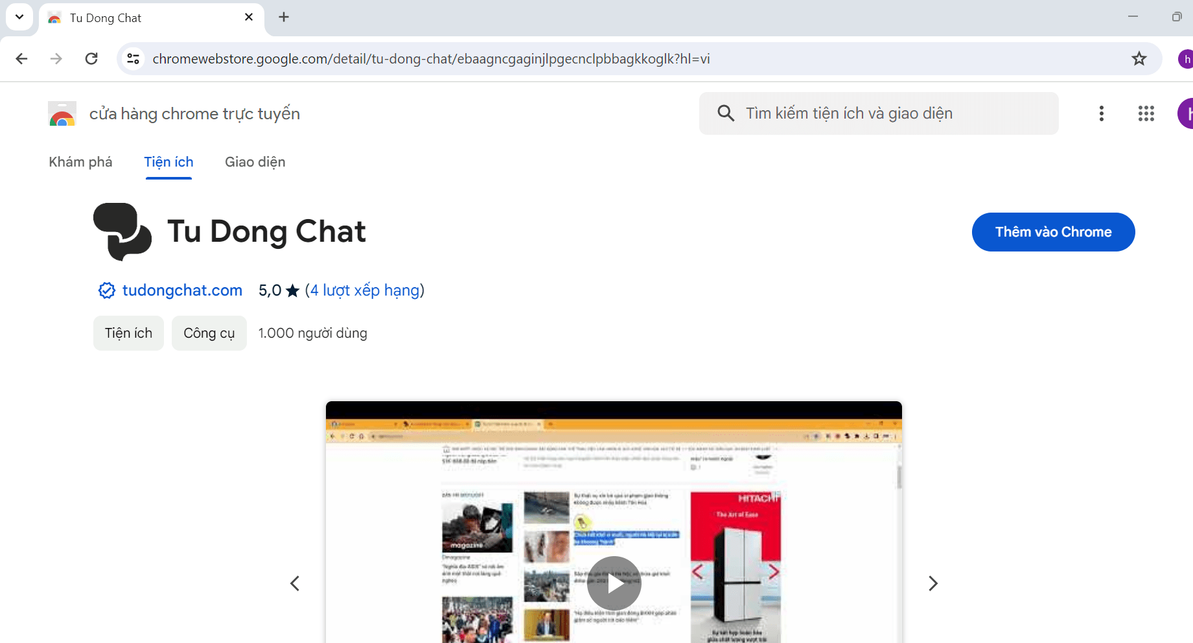Open the three-dot more options menu

click(1101, 113)
